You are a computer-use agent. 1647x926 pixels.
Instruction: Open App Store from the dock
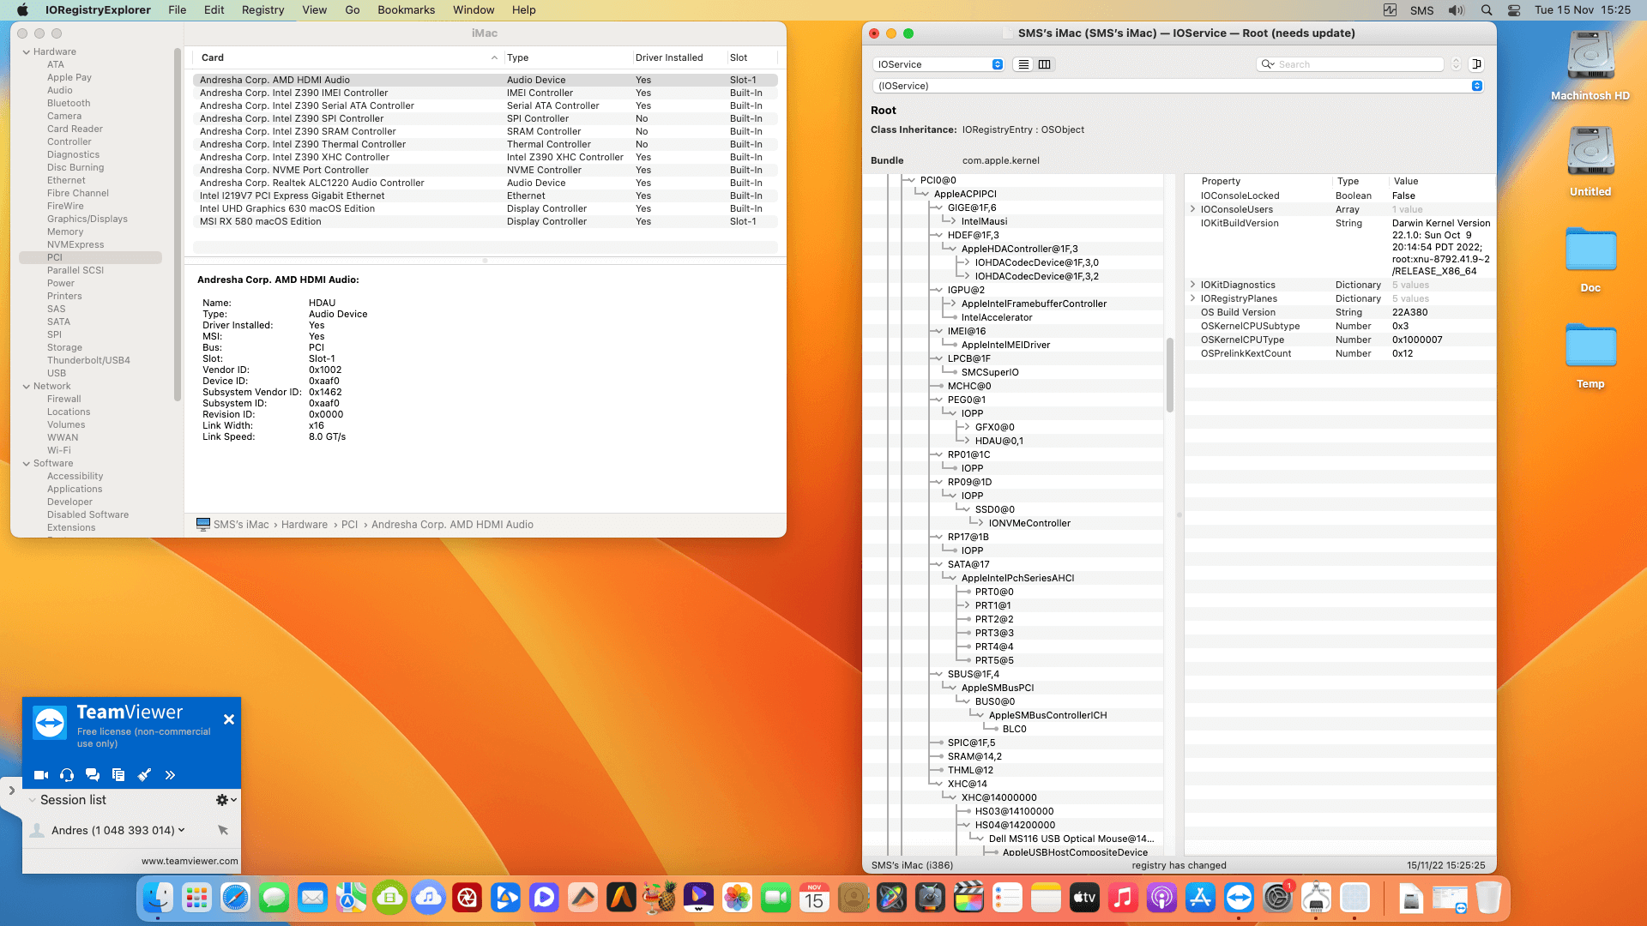pos(1200,898)
